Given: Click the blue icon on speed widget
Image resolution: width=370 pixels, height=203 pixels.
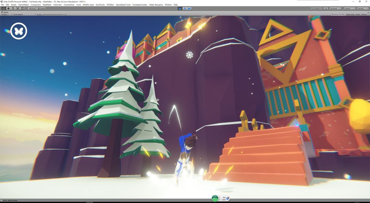Looking at the screenshot, I should point(228,199).
